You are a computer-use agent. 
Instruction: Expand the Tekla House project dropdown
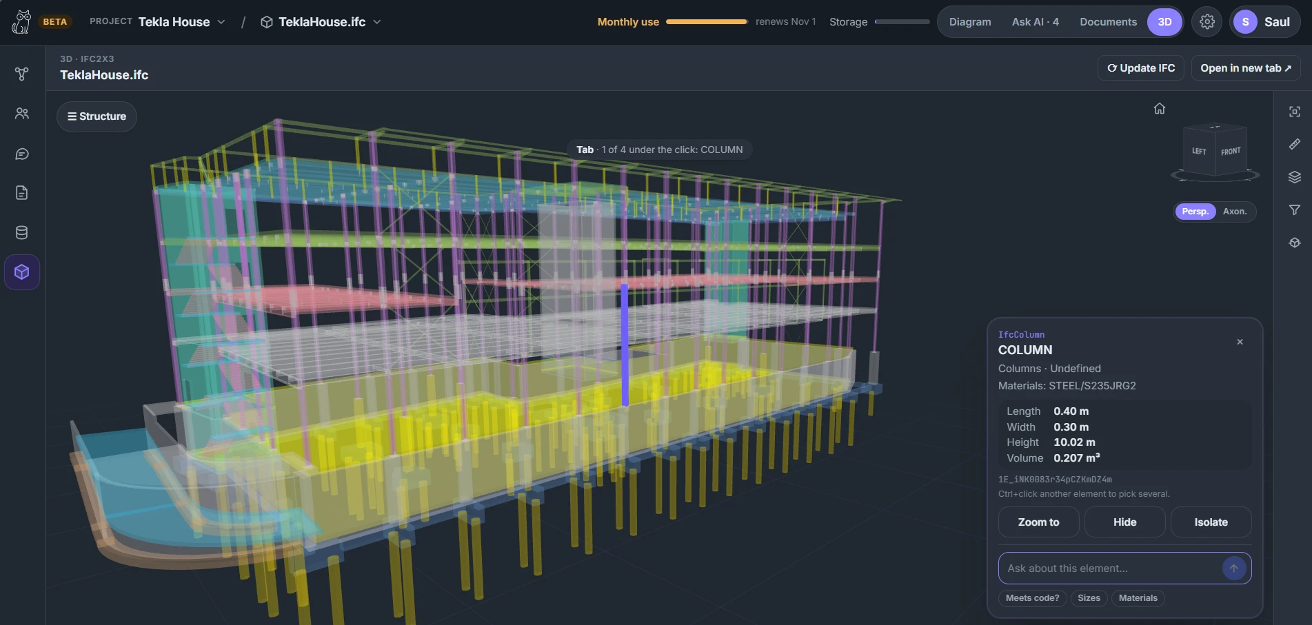point(181,22)
